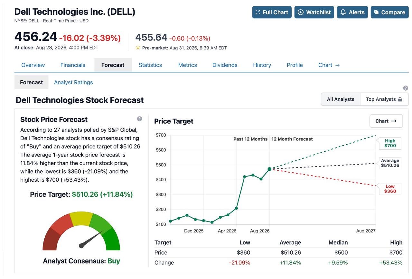
Task: Open the Metrics tab
Action: click(188, 65)
